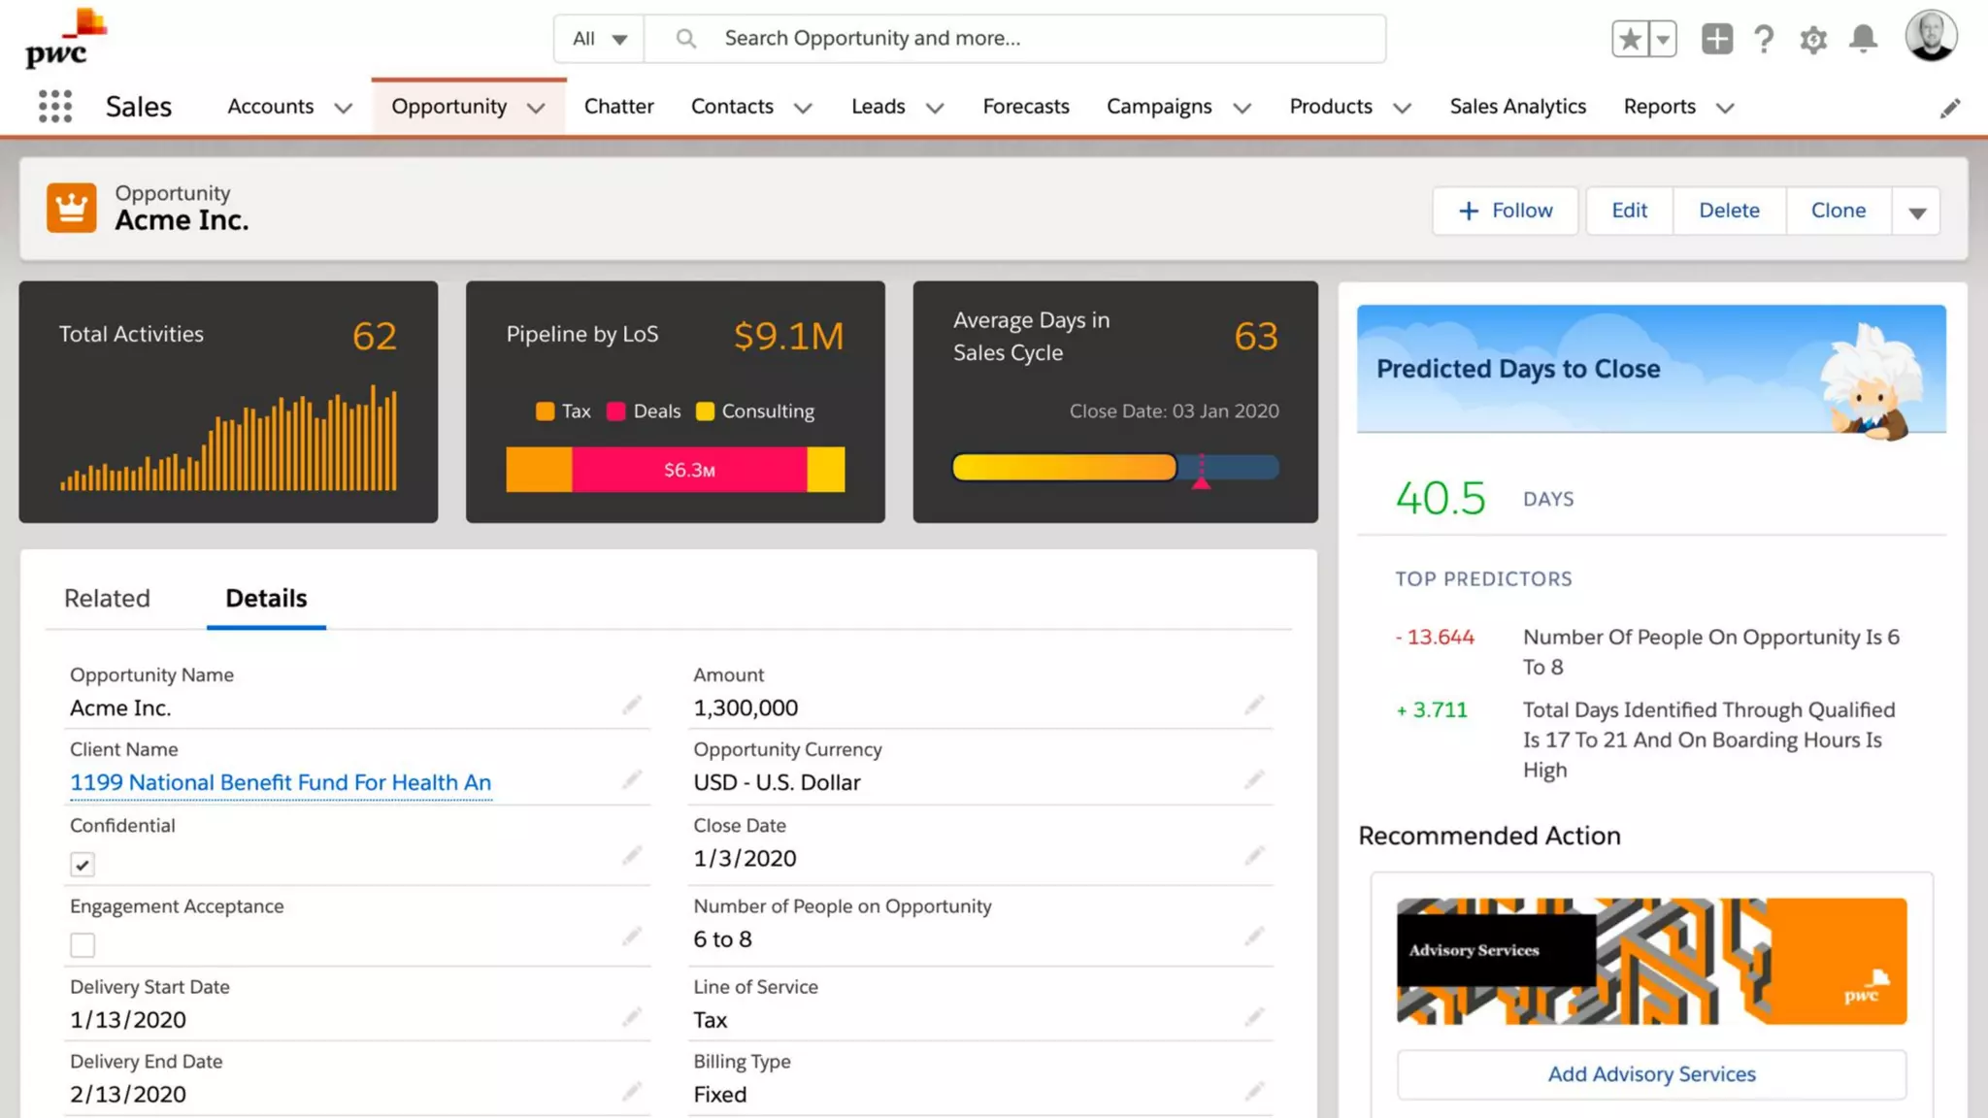Switch to the Related tab
Image resolution: width=1988 pixels, height=1118 pixels.
pos(107,598)
